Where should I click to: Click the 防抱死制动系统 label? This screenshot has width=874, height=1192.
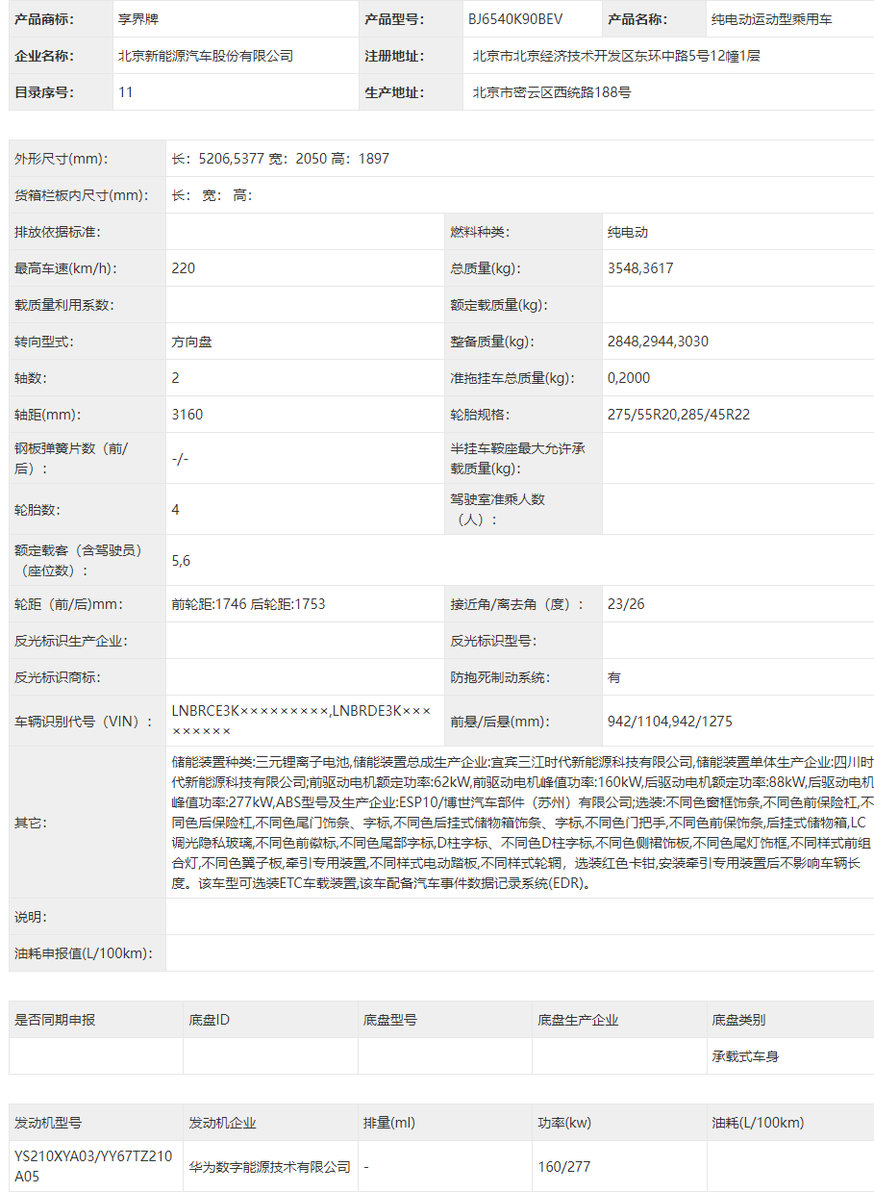point(500,677)
